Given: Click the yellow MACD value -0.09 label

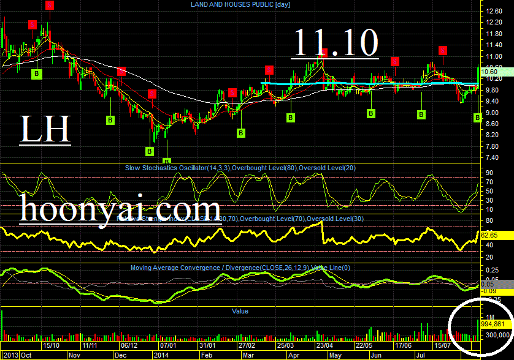Looking at the screenshot, I should [497, 291].
